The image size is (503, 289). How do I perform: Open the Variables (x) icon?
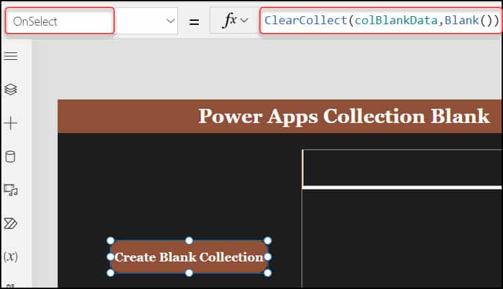(10, 257)
